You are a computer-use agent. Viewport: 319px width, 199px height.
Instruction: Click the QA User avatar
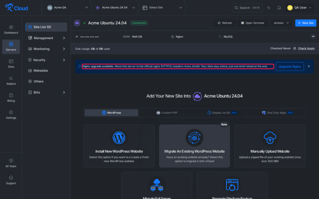pyautogui.click(x=290, y=8)
